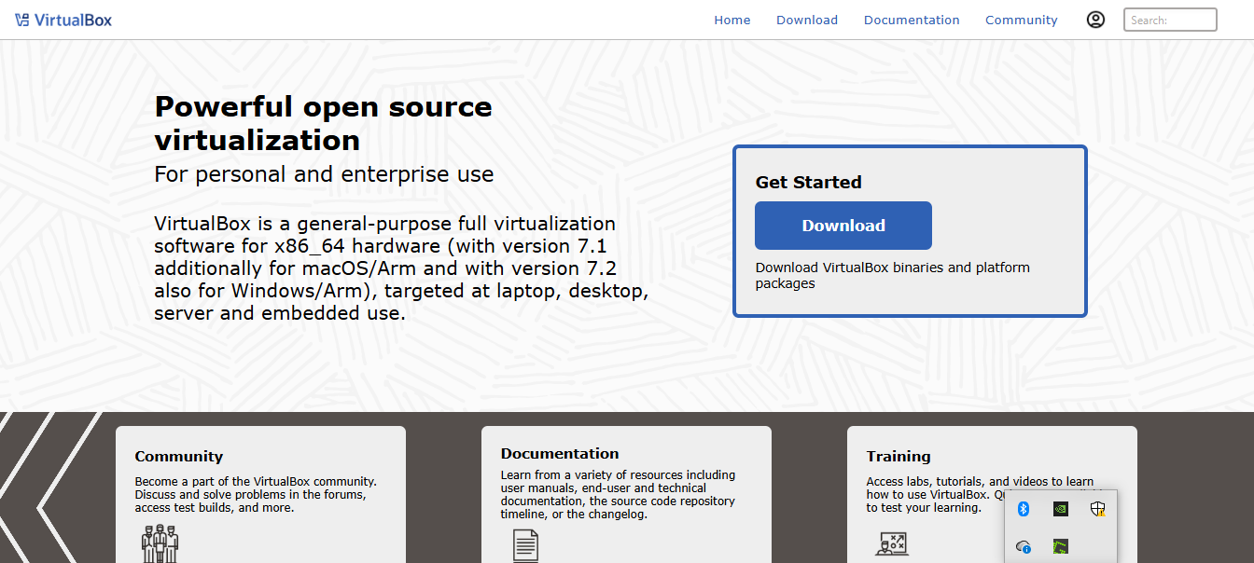Viewport: 1254px width, 563px height.
Task: Open Windows Security shield tray icon
Action: (x=1098, y=509)
